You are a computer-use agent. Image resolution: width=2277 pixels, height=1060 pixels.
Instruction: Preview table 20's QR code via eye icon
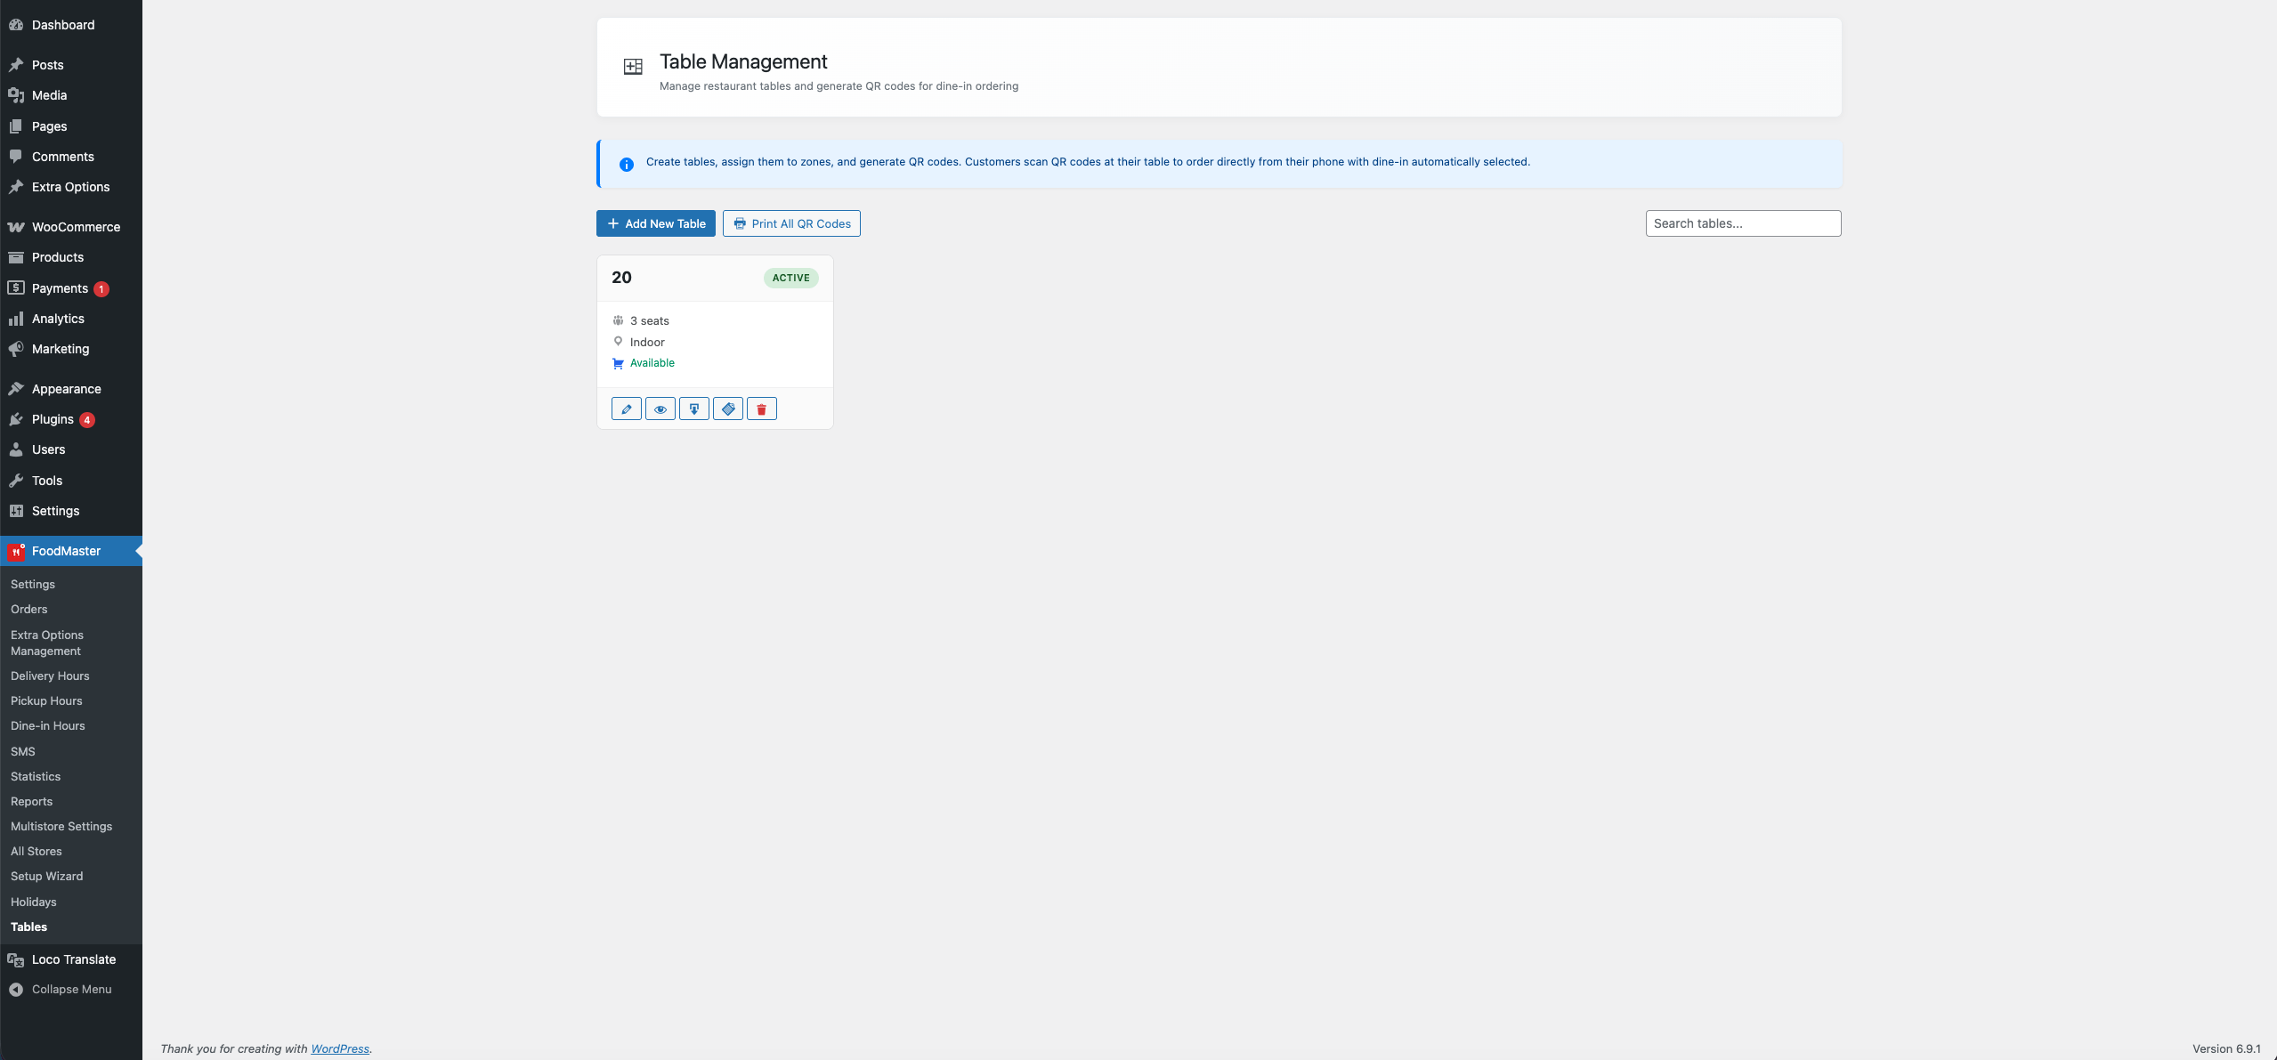[x=660, y=409]
